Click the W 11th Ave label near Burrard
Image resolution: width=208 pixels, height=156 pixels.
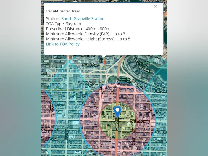point(49,139)
